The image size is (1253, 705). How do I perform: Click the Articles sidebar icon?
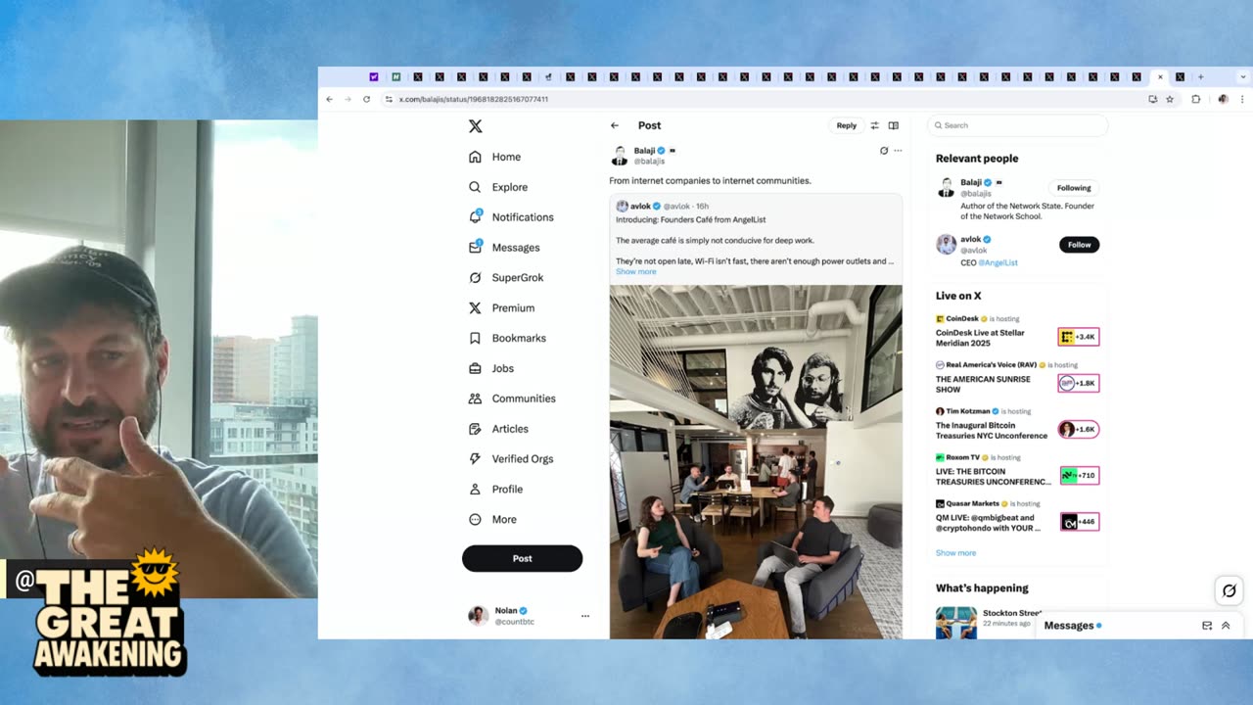pos(475,429)
